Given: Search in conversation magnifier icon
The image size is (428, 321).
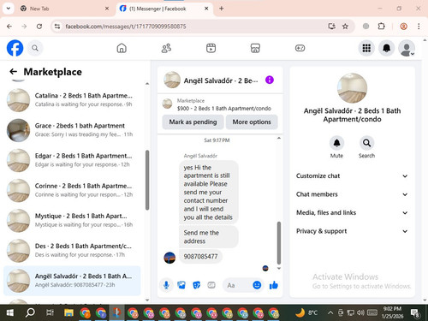Looking at the screenshot, I should (x=366, y=143).
